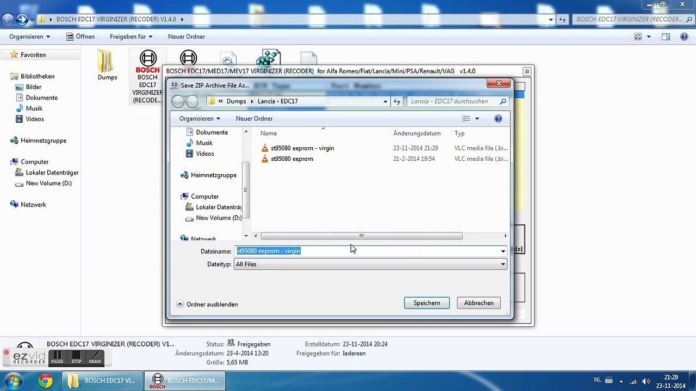Open Explorer window help

click(684, 37)
